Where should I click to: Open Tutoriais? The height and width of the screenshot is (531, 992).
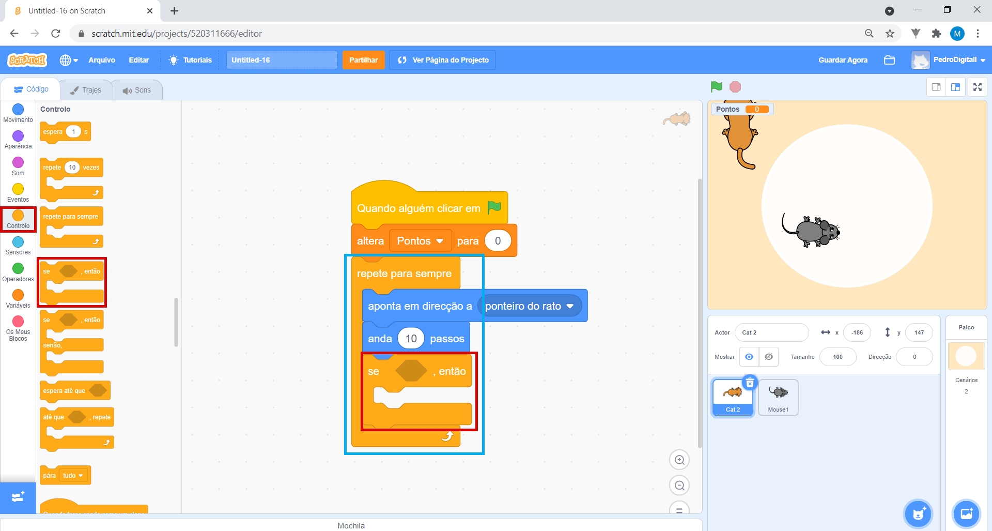pos(190,60)
